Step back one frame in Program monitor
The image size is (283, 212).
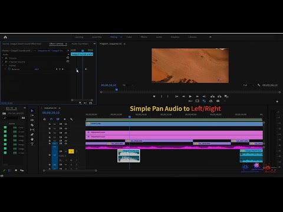(183, 97)
